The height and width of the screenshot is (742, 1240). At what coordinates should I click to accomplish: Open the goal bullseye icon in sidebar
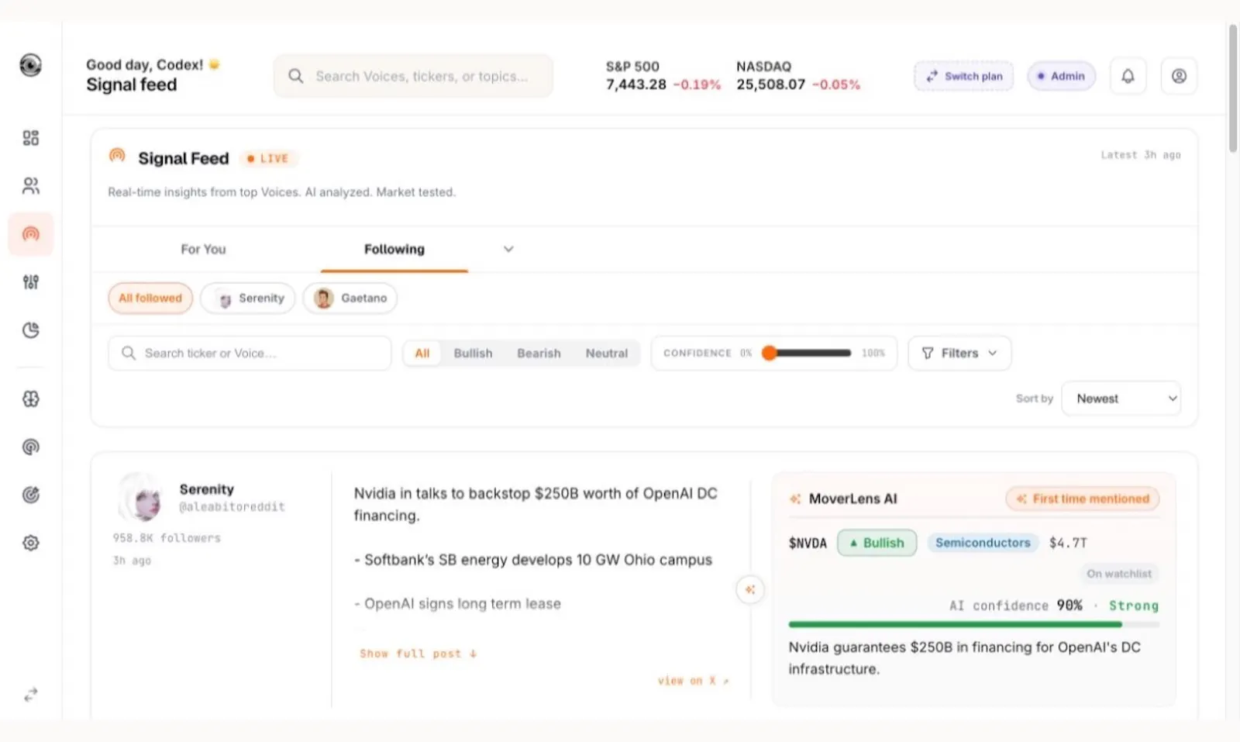(x=30, y=495)
